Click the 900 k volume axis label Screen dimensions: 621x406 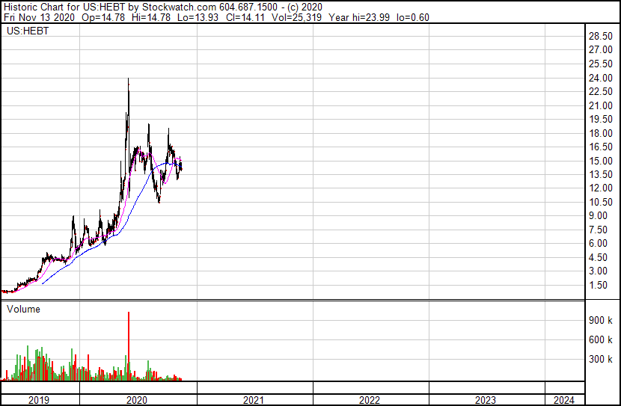[x=600, y=320]
